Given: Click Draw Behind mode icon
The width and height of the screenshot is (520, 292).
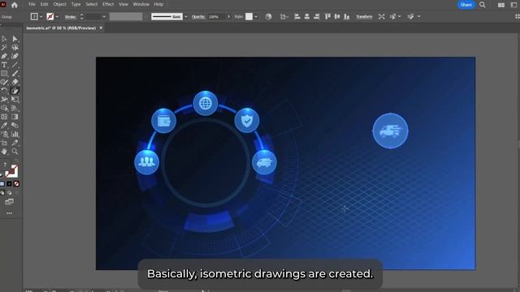Looking at the screenshot, I should tap(9, 193).
